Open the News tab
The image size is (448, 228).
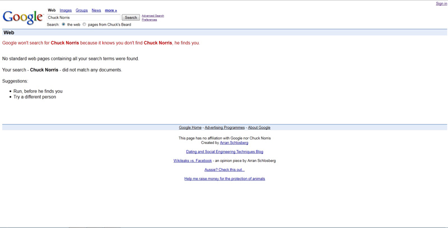coord(96,10)
